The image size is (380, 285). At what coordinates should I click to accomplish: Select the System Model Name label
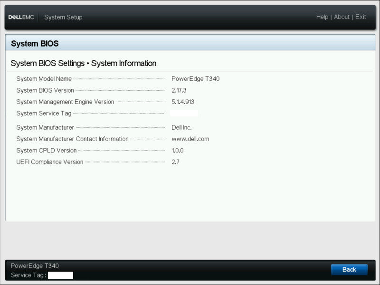point(44,79)
